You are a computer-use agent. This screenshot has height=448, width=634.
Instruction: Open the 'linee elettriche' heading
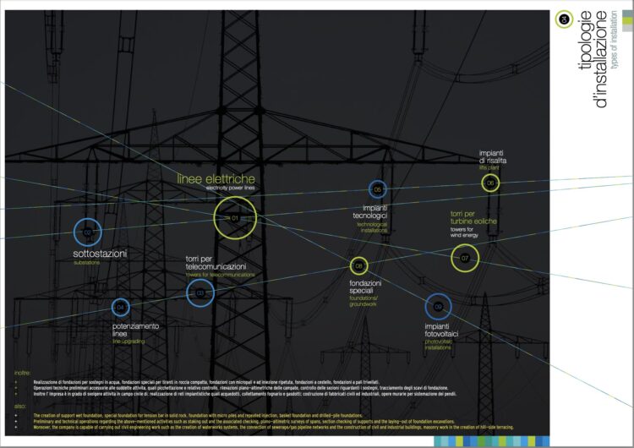(x=216, y=179)
